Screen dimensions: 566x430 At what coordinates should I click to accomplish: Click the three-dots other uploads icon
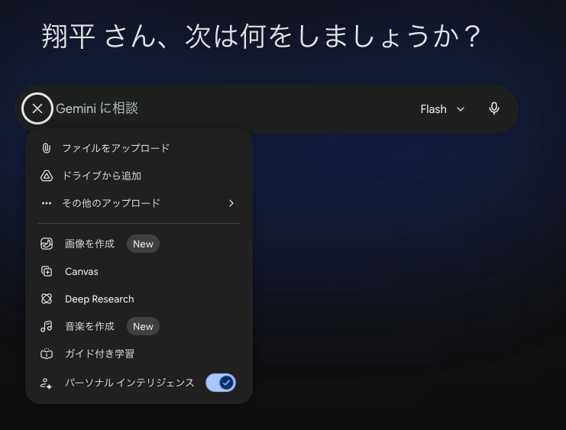coord(46,203)
